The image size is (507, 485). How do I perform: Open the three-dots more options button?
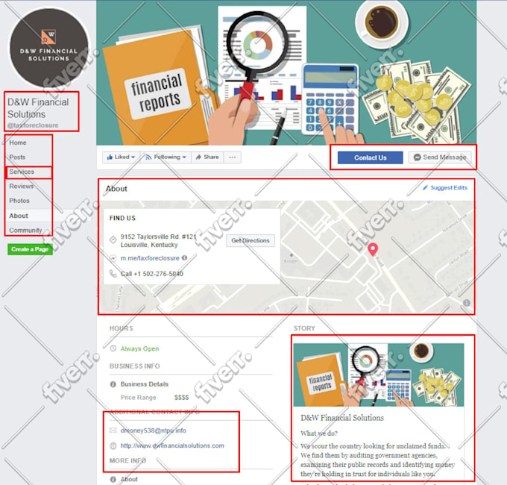232,157
